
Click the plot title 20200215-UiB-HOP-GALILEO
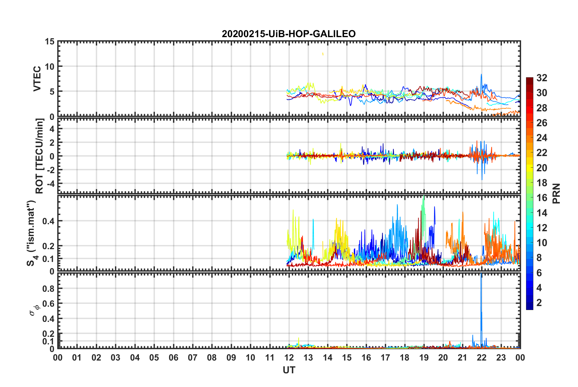click(x=289, y=34)
